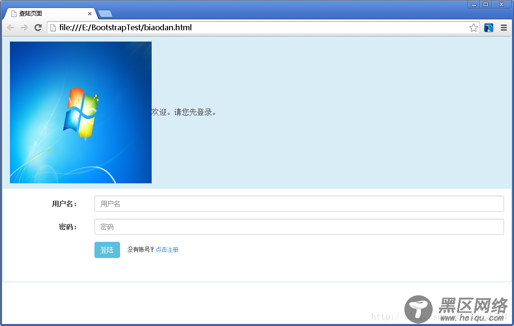This screenshot has width=514, height=326.
Task: Maximize the browser window
Action: tap(486, 5)
